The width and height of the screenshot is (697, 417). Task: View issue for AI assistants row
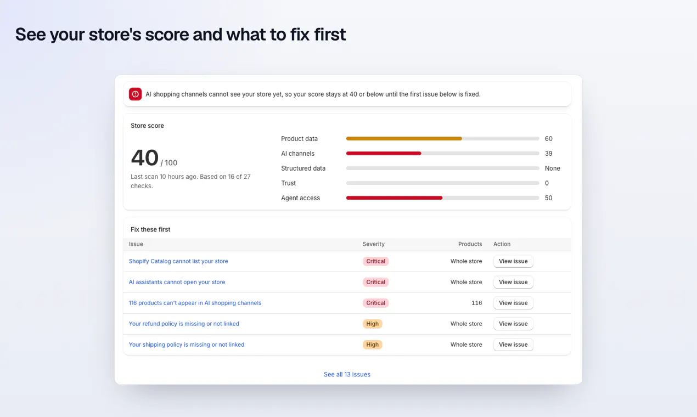[x=513, y=282]
